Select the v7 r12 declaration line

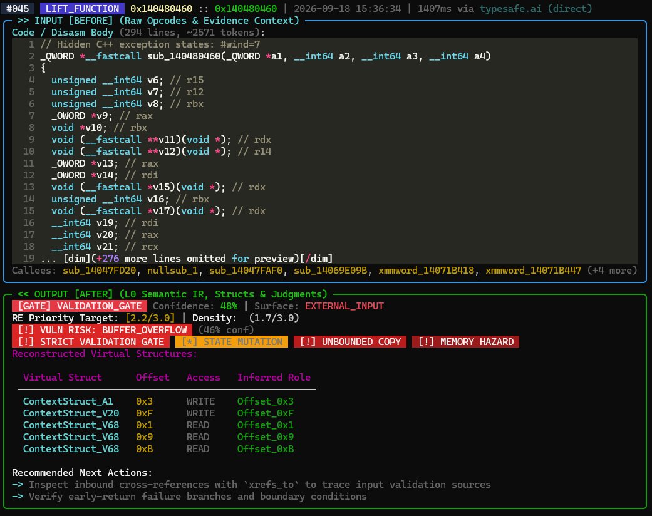(128, 92)
